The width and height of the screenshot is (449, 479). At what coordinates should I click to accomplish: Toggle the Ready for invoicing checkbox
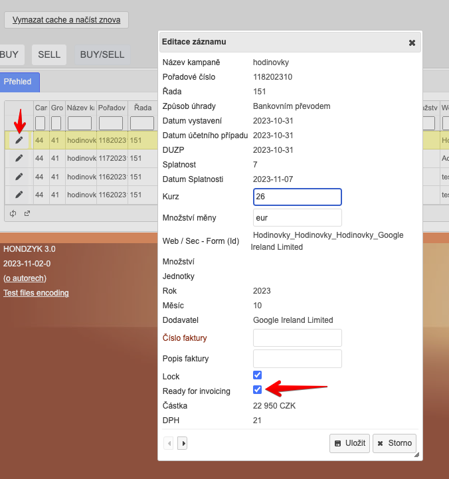point(258,390)
